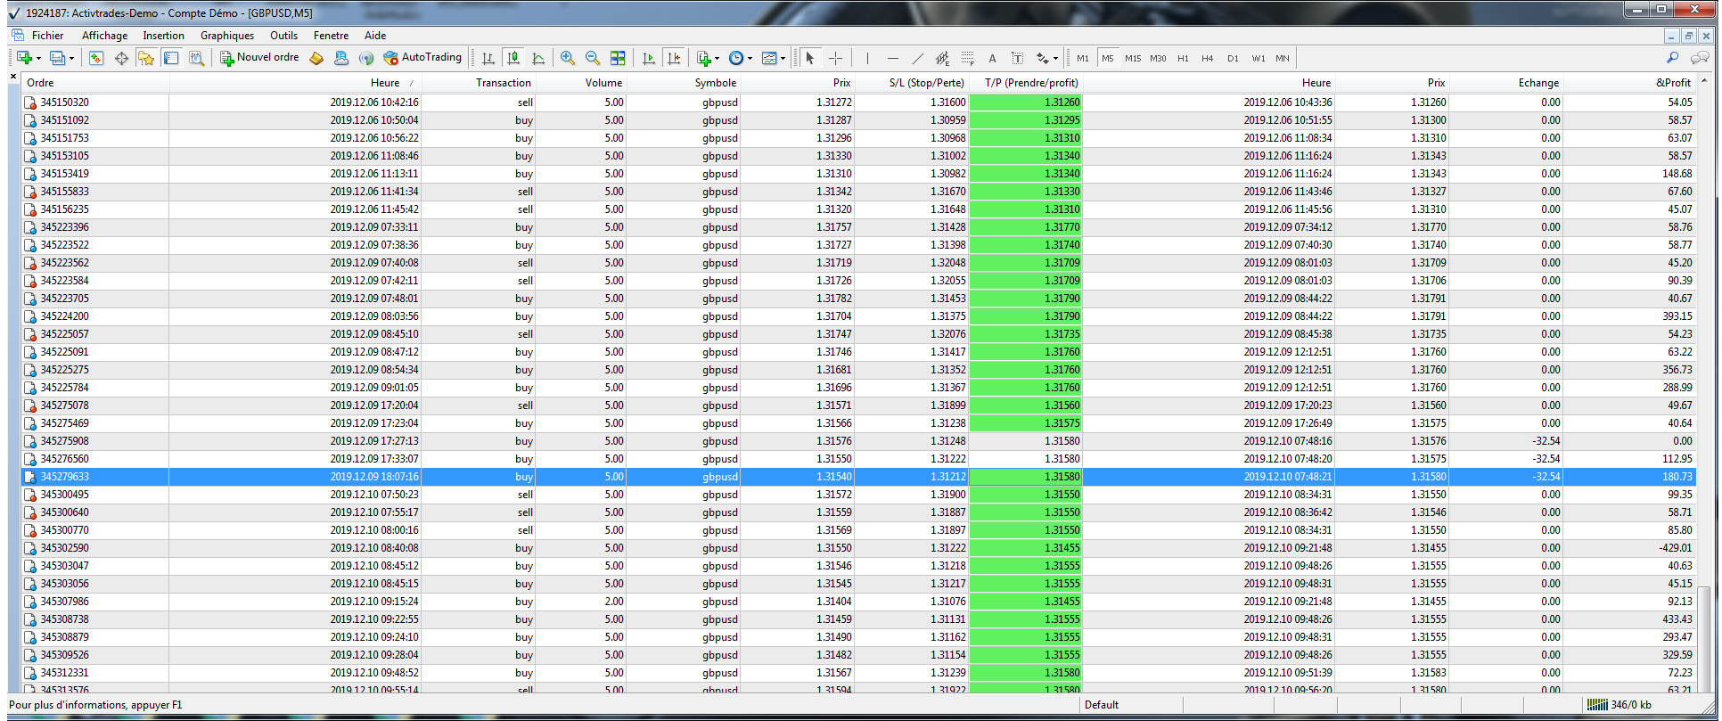The height and width of the screenshot is (721, 1722).
Task: Open the Strategy Tester magnifier icon
Action: pos(196,58)
